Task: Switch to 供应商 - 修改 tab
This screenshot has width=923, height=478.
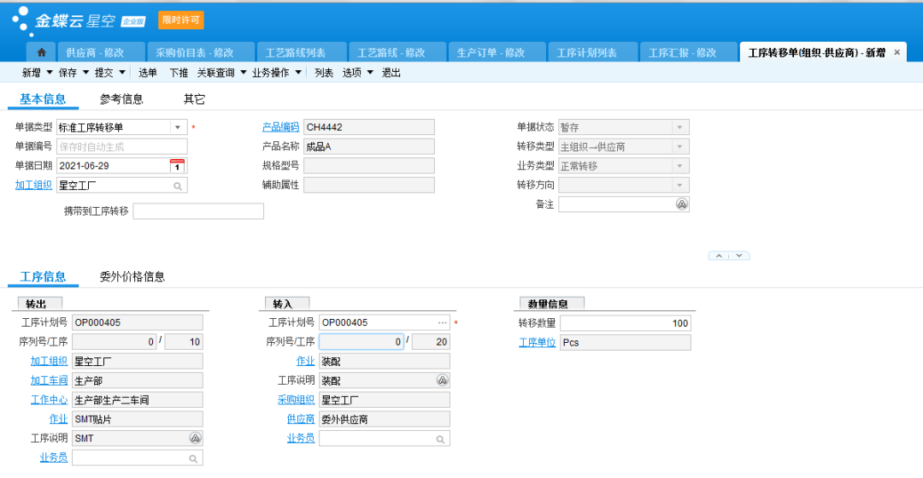Action: pyautogui.click(x=101, y=52)
